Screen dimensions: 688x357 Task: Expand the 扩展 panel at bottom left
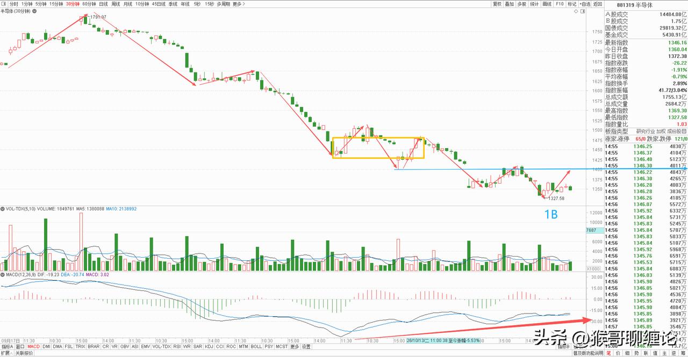[x=6, y=353]
